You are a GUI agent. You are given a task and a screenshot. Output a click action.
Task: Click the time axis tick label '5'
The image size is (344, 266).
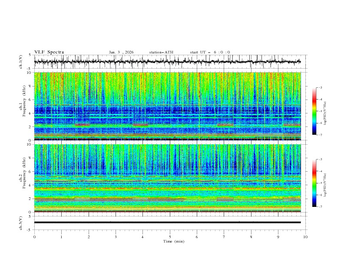(x=170, y=237)
